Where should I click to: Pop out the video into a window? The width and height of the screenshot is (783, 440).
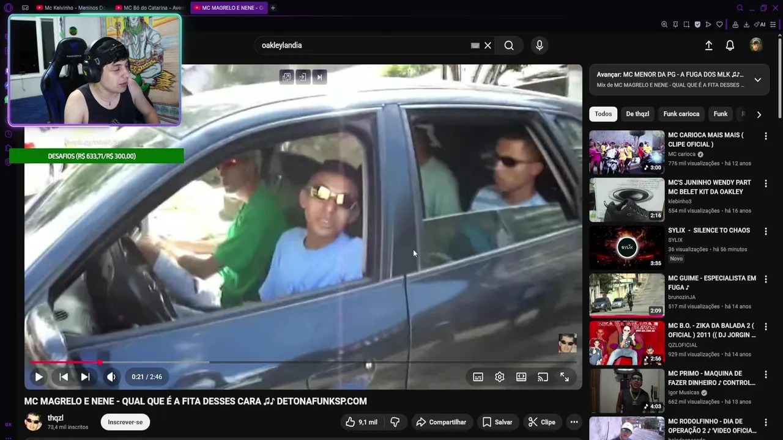[x=286, y=77]
